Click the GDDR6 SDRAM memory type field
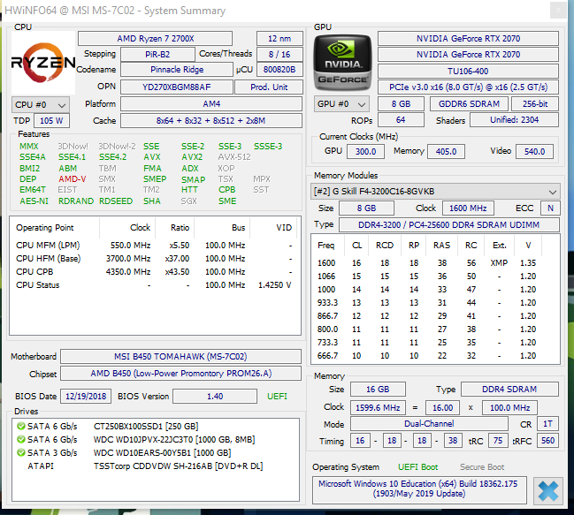The width and height of the screenshot is (574, 515). (469, 104)
